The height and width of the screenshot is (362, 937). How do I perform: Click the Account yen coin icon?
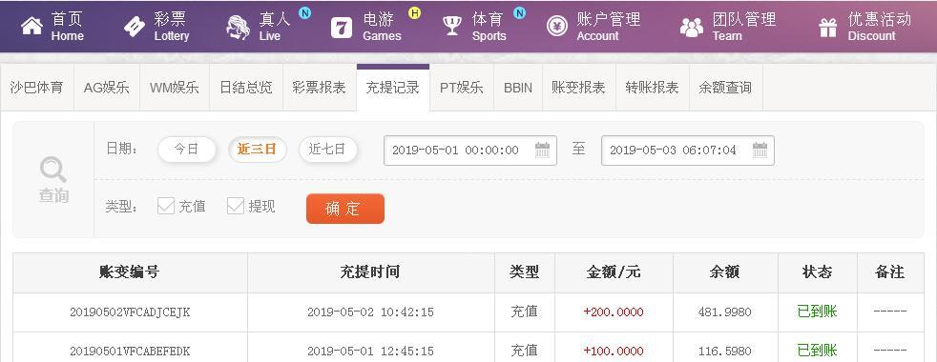[557, 27]
